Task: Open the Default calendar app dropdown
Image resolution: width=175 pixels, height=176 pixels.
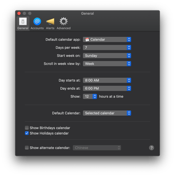Action: 107,40
